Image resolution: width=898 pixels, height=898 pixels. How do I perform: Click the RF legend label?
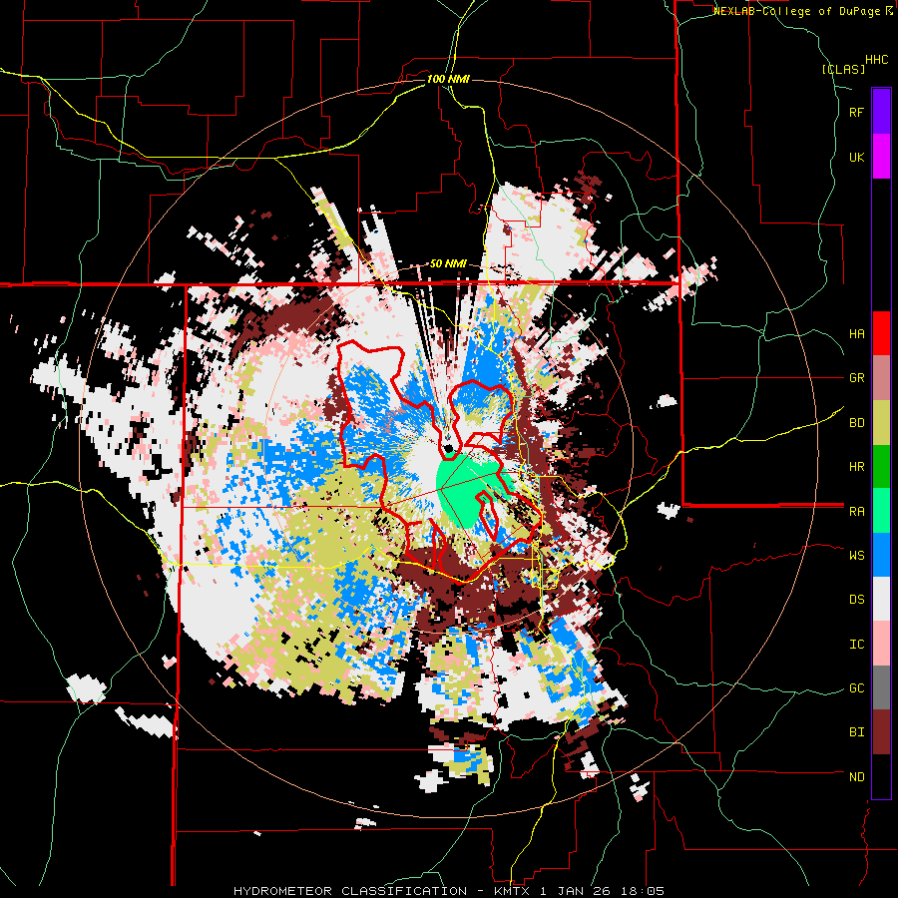coord(856,112)
